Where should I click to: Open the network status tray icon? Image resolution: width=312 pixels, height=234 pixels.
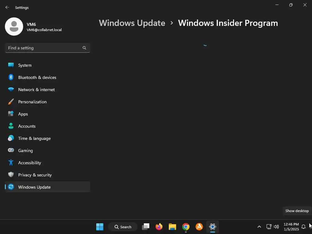pyautogui.click(x=269, y=227)
